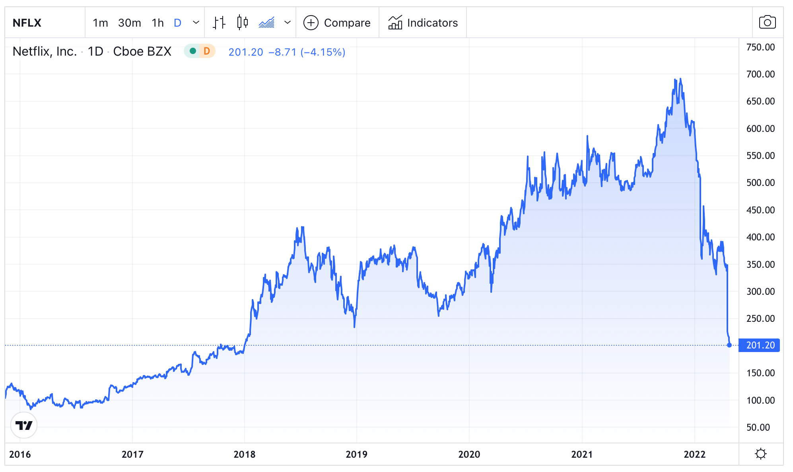The width and height of the screenshot is (793, 472).
Task: Click the NFLX ticker symbol field
Action: tap(26, 23)
